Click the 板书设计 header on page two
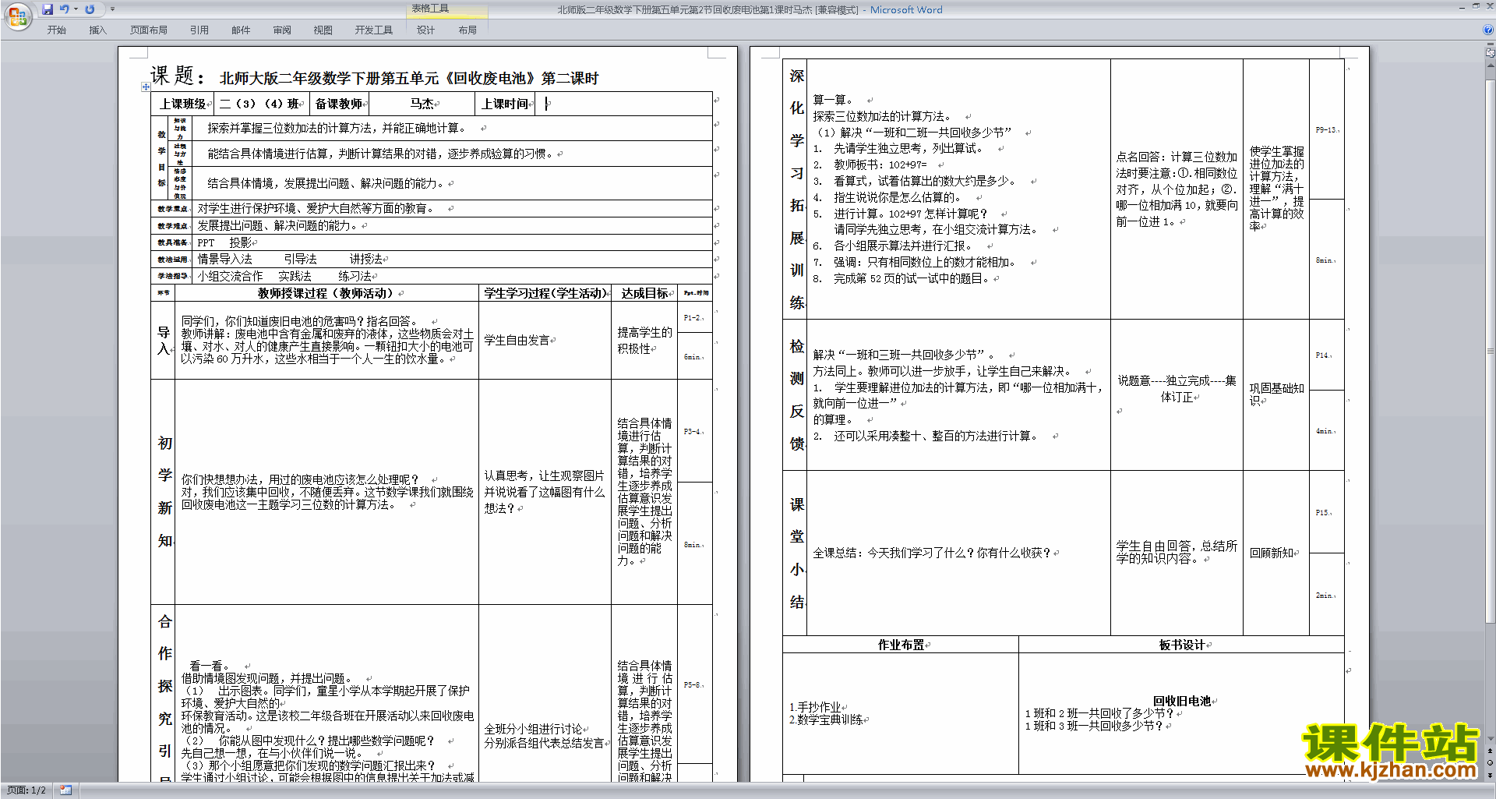Image resolution: width=1496 pixels, height=799 pixels. tap(1181, 645)
